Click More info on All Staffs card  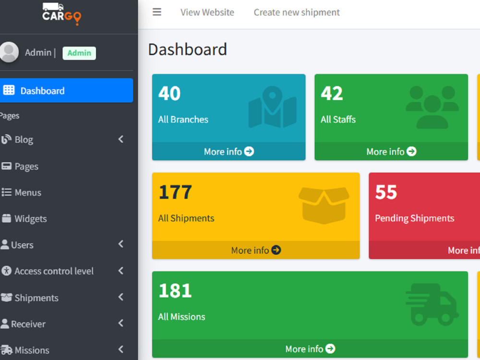point(391,152)
